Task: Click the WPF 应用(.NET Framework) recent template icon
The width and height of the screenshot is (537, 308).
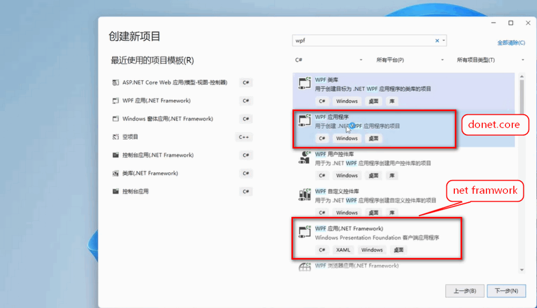Action: [x=115, y=101]
